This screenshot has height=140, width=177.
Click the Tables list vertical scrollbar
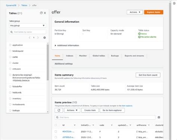[x=47, y=62]
